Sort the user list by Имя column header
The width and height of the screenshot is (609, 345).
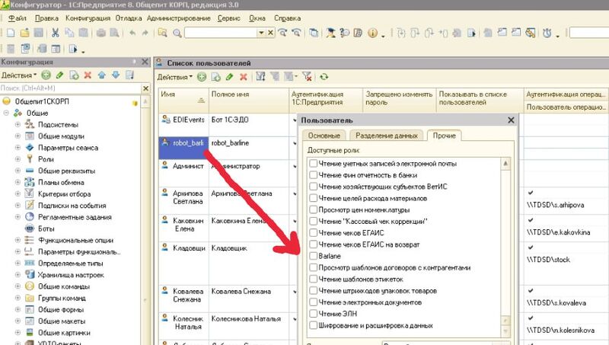click(183, 101)
